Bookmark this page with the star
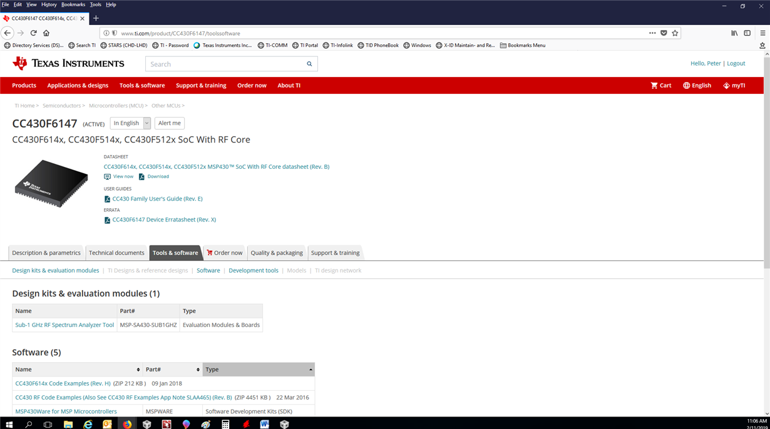This screenshot has height=429, width=770. 675,33
